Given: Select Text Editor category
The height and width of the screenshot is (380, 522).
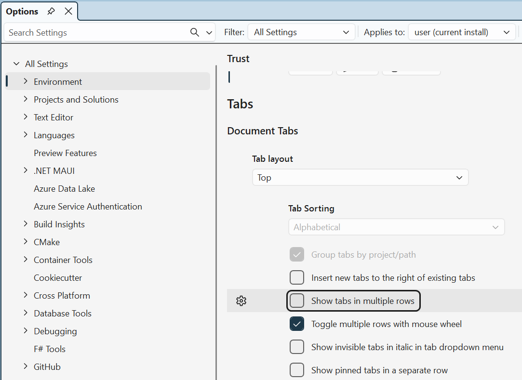Looking at the screenshot, I should click(54, 117).
